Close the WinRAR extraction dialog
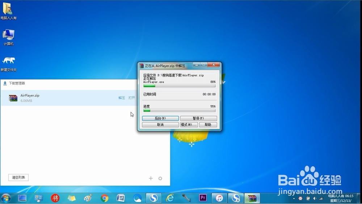The image size is (362, 204). [214, 65]
